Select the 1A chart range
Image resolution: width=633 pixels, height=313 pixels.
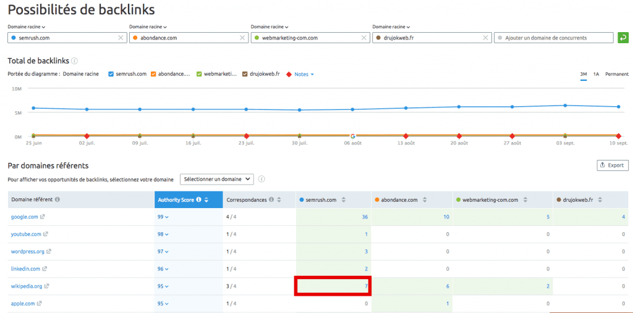(596, 74)
